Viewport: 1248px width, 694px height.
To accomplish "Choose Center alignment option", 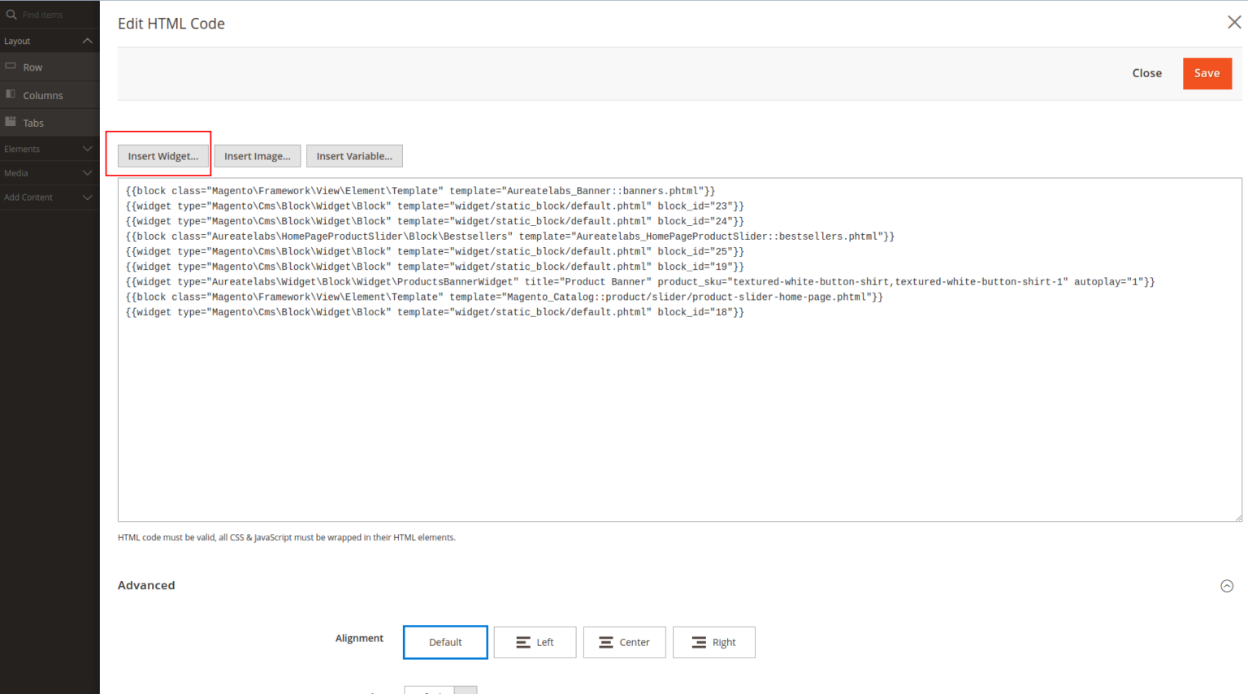I will 624,642.
